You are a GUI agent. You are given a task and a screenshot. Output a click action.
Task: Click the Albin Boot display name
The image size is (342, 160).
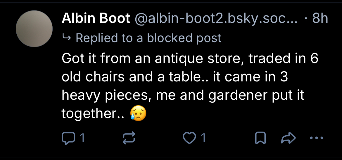96,19
